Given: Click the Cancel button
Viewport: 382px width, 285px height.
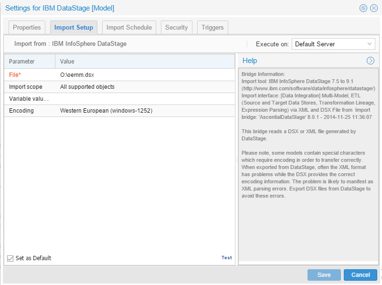Looking at the screenshot, I should tap(361, 275).
